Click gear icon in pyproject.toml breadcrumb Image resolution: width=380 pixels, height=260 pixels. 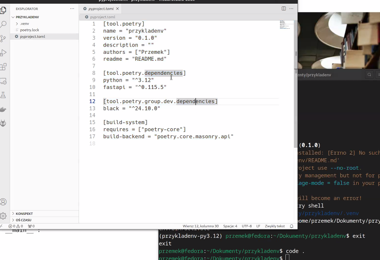click(x=86, y=17)
